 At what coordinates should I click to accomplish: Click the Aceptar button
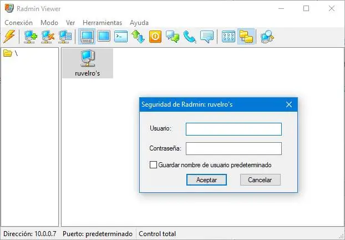[206, 180]
